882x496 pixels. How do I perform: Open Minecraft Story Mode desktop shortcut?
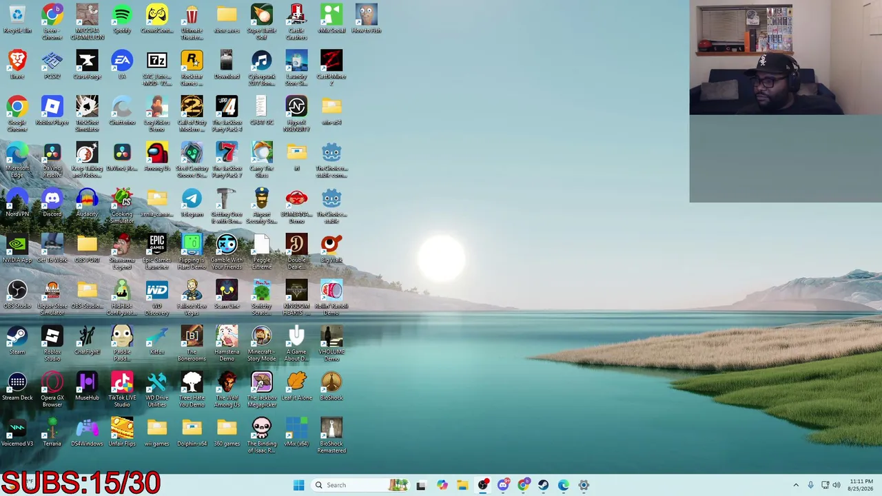pyautogui.click(x=262, y=344)
